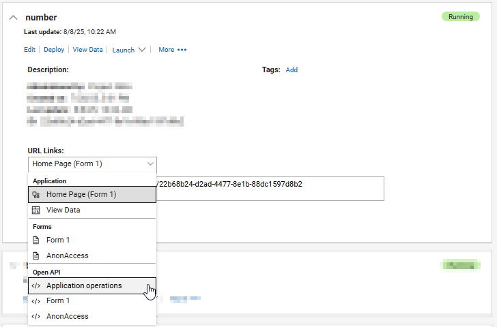Click the green Running status badge

pyautogui.click(x=460, y=16)
